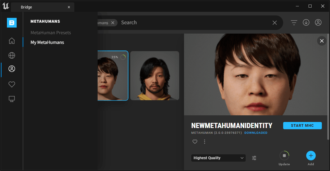Image resolution: width=330 pixels, height=171 pixels.
Task: Close the asset details panel
Action: click(x=322, y=41)
